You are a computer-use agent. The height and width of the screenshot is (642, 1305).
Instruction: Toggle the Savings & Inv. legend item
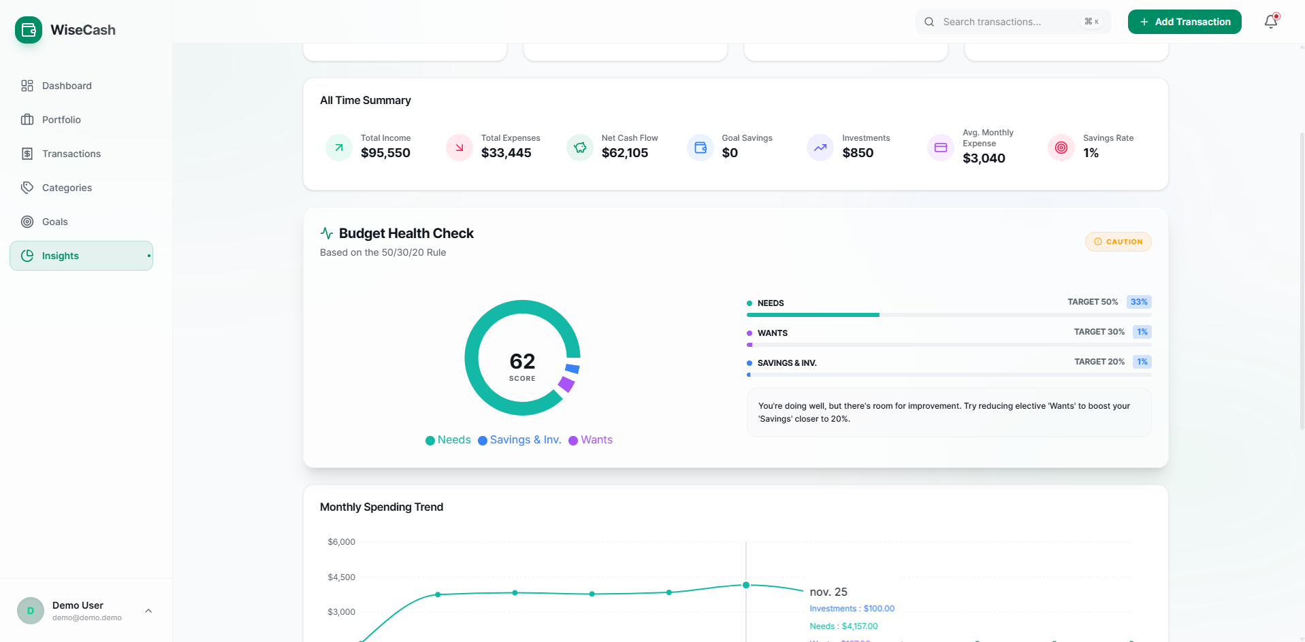519,440
